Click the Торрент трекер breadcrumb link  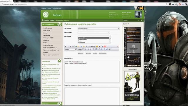pyautogui.click(x=49, y=20)
